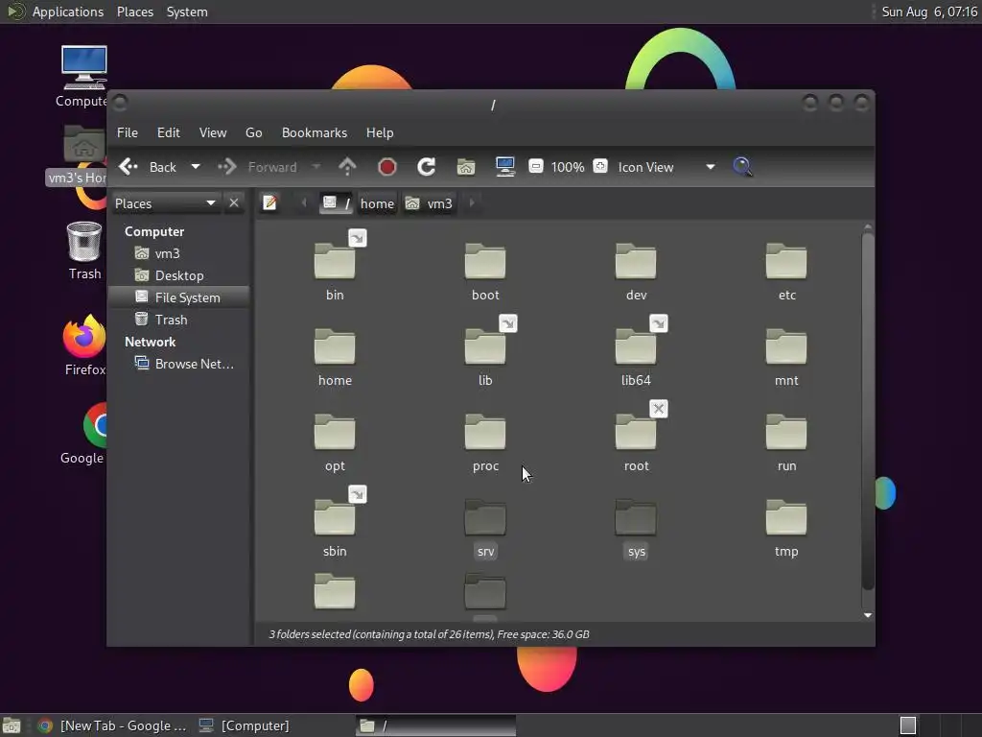982x737 pixels.
Task: Zoom in with the plus icon
Action: (600, 167)
